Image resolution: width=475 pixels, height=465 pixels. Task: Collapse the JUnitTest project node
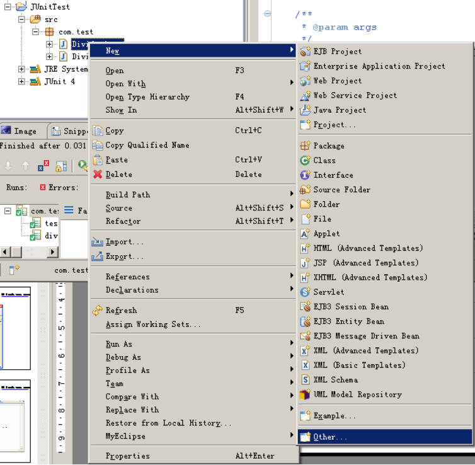[x=8, y=6]
